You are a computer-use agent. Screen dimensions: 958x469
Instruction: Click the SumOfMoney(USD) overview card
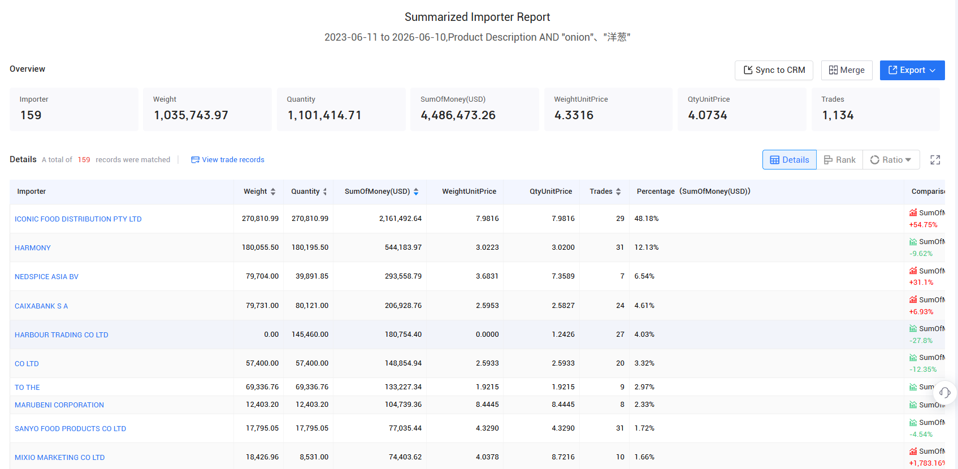point(475,109)
